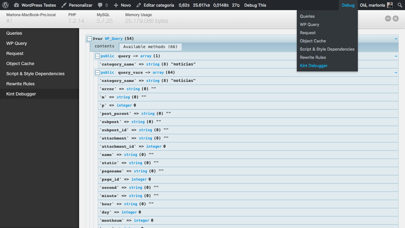The width and height of the screenshot is (405, 228).
Task: Click the 0,62s load time stat
Action: [184, 5]
